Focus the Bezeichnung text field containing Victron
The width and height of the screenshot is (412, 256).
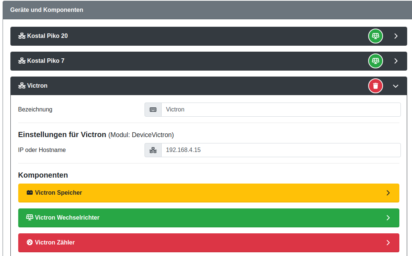[x=281, y=110]
